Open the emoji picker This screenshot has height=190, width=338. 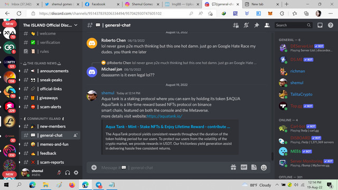(x=264, y=167)
